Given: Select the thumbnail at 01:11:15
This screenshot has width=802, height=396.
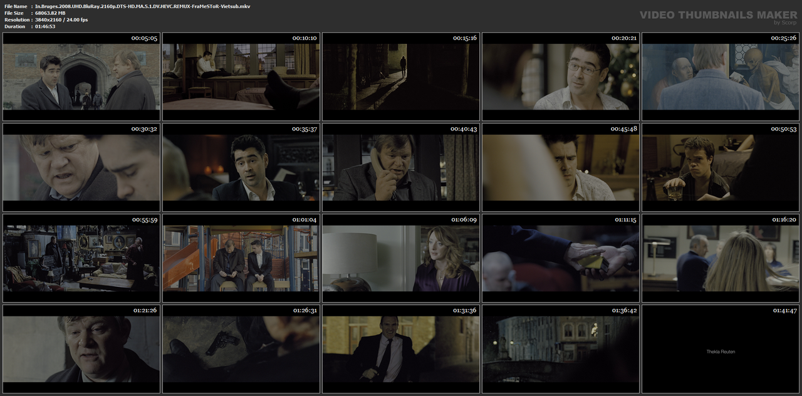Looking at the screenshot, I should pos(561,258).
